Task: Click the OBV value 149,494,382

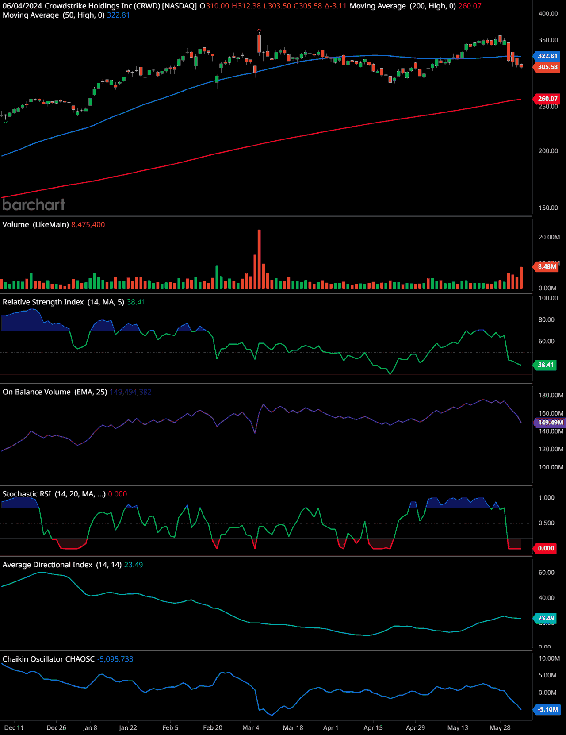Action: coord(130,392)
